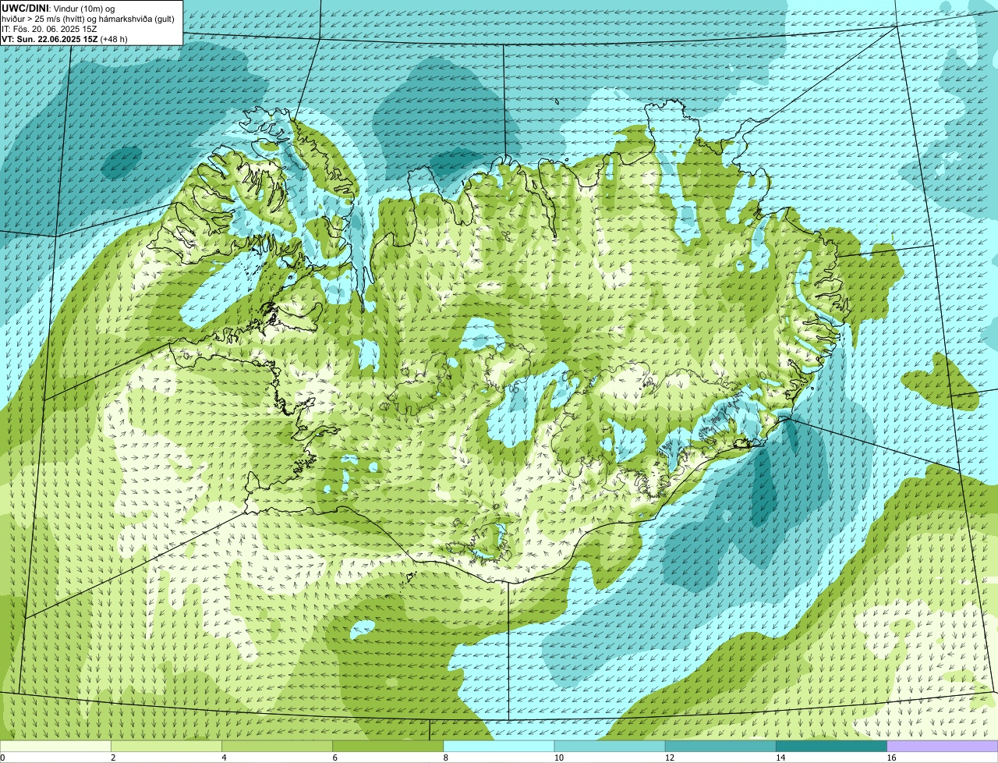Select the 12–14 m/s teal color band
The height and width of the screenshot is (763, 998).
720,746
